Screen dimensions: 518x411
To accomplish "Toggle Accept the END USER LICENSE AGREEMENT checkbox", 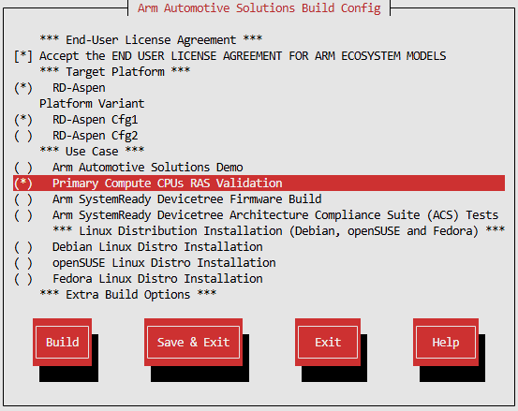I will click(229, 56).
